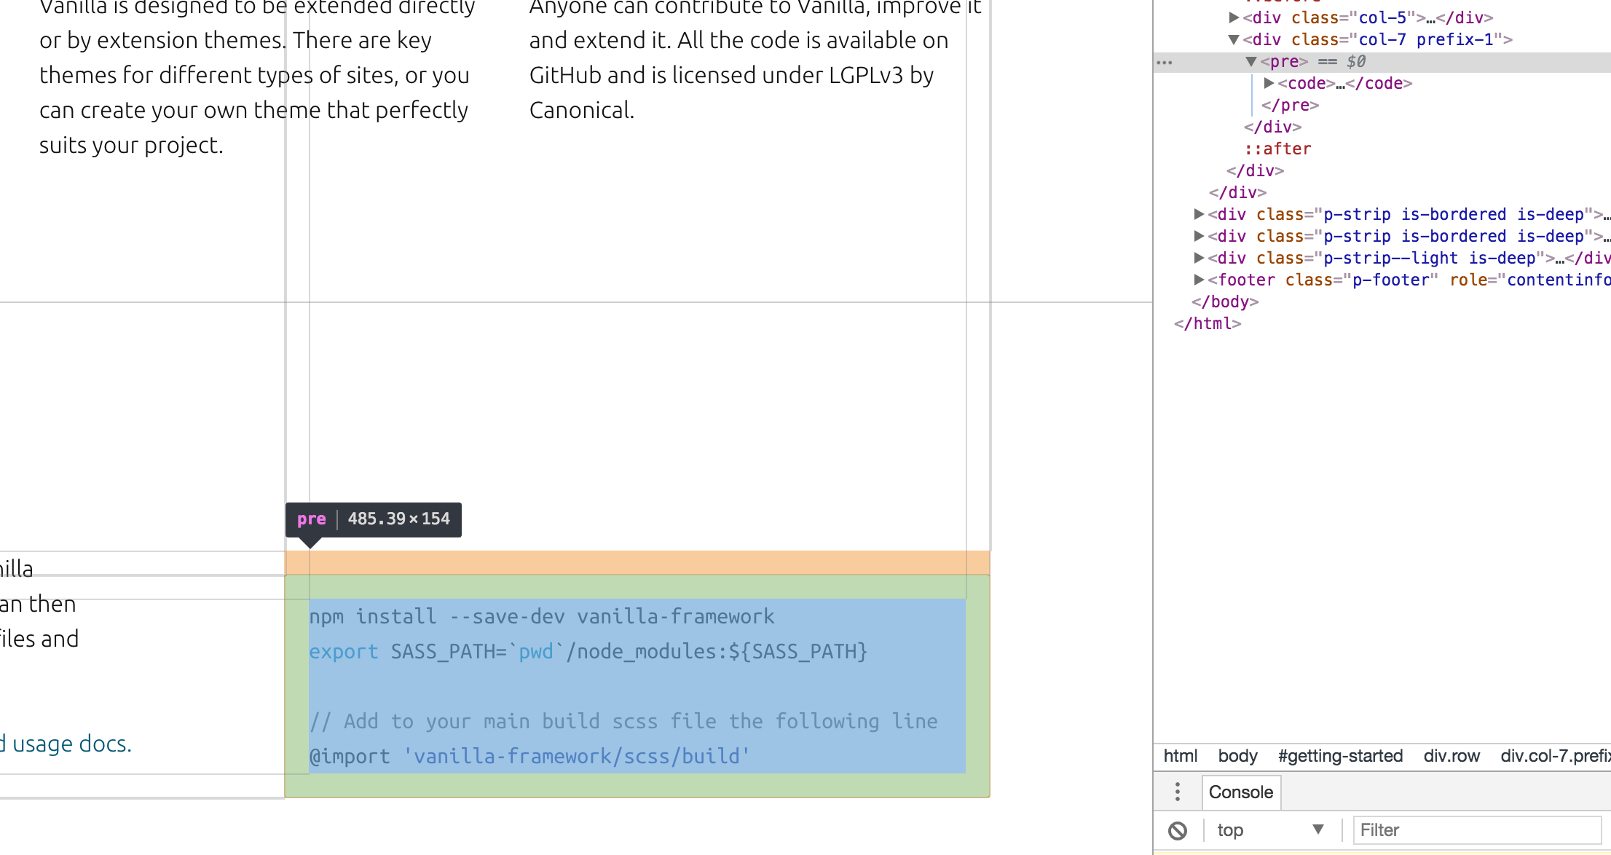Select the body breadcrumb
This screenshot has height=855, width=1611.
[1237, 756]
